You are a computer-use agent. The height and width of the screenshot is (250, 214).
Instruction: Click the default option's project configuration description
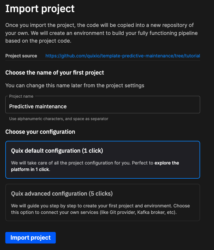point(95,166)
